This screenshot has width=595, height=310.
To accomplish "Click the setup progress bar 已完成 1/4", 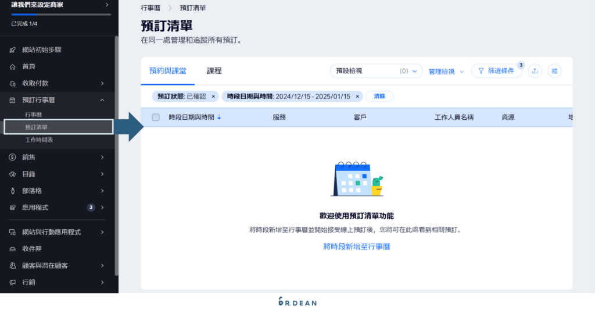I will [x=61, y=15].
